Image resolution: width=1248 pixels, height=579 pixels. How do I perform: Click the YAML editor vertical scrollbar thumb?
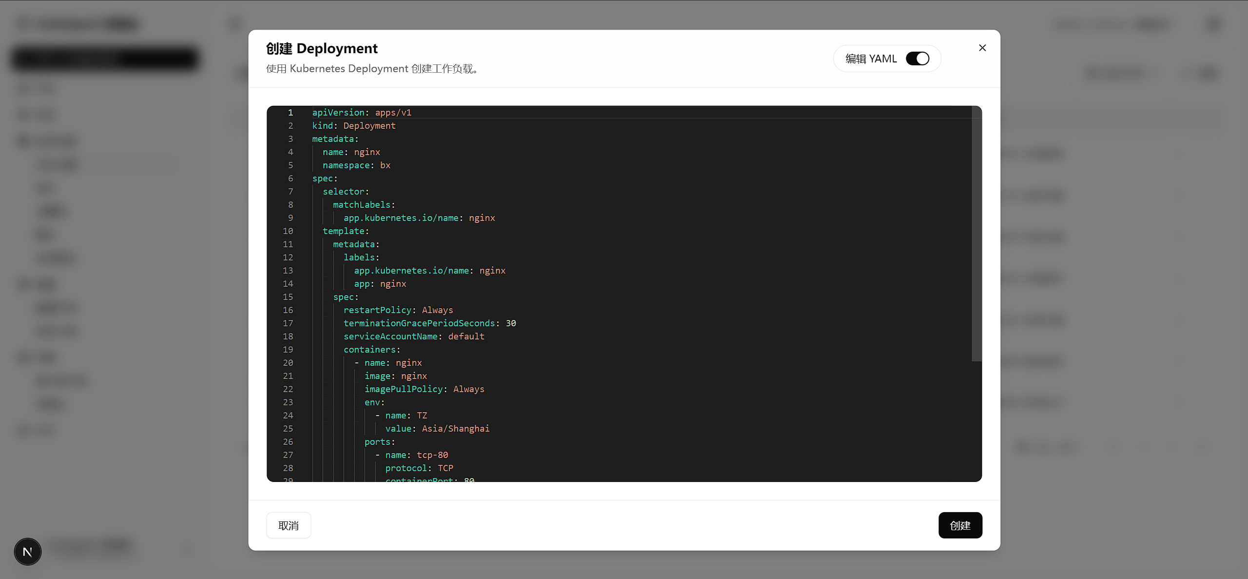tap(976, 234)
